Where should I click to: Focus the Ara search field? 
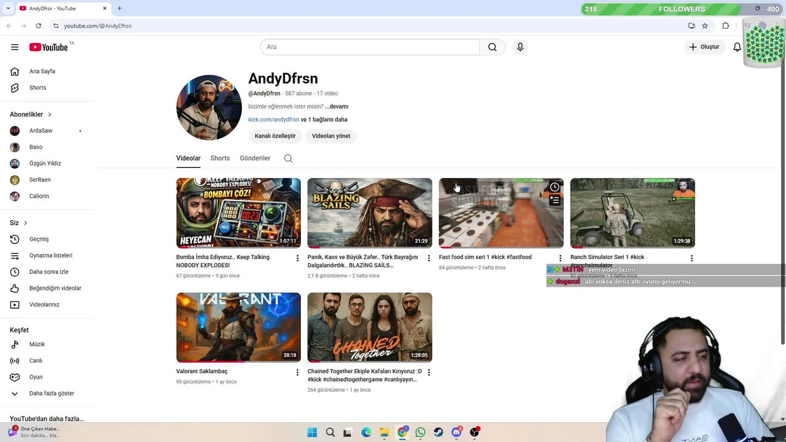(370, 47)
